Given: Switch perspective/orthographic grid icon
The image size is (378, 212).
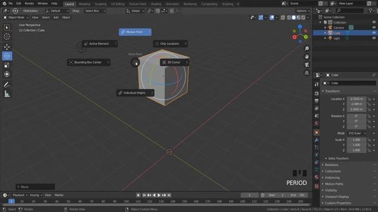Looking at the screenshot, I should pos(307,73).
